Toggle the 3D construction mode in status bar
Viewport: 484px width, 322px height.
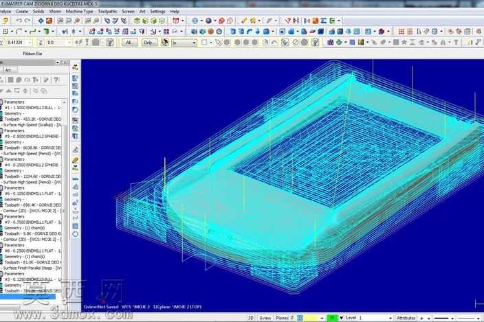tap(251, 318)
